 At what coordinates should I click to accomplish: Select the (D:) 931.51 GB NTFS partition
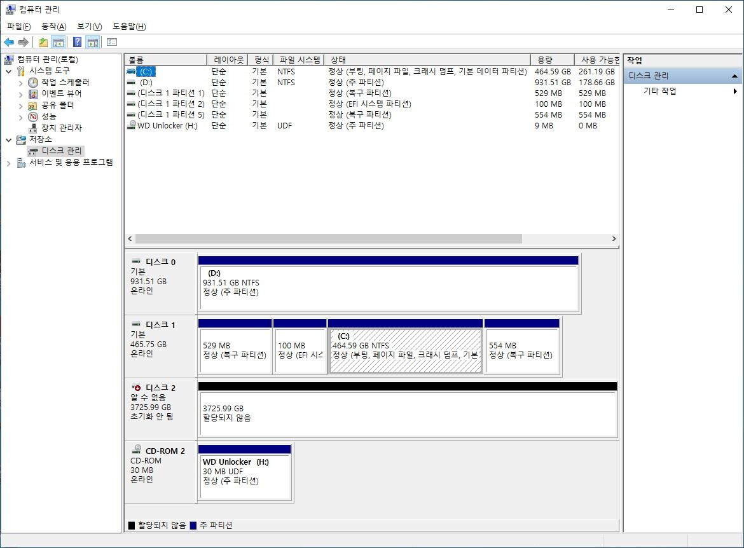click(x=389, y=284)
